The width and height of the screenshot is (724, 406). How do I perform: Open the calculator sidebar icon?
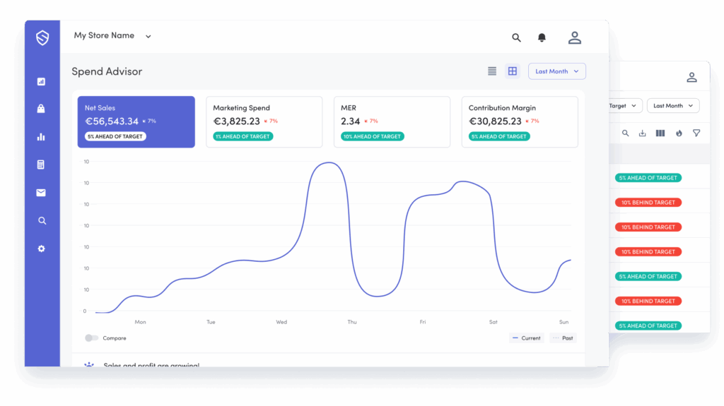42,165
